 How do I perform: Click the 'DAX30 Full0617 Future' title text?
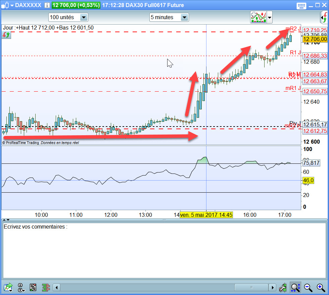[x=155, y=5]
